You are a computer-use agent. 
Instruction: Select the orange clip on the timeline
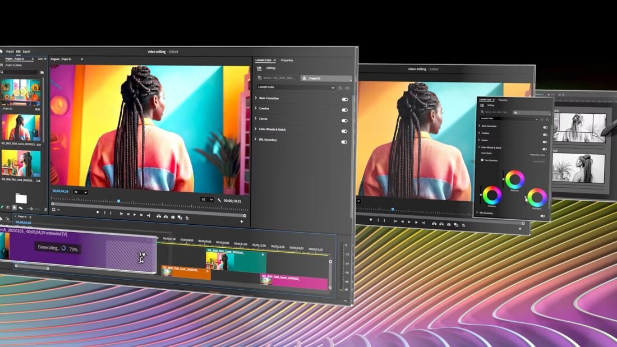pos(186,272)
